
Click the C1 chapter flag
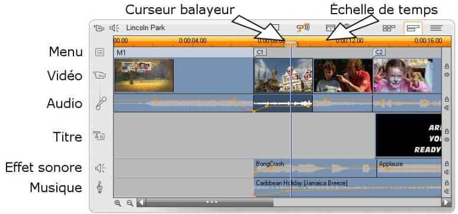click(260, 52)
